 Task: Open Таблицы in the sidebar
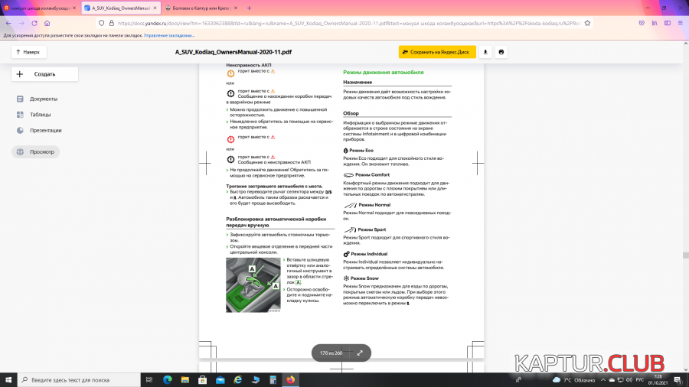point(40,115)
